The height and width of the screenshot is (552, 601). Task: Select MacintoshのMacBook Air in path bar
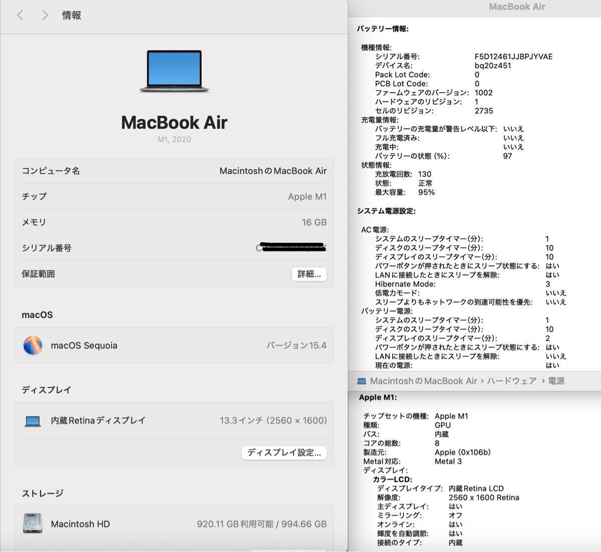[x=424, y=381]
